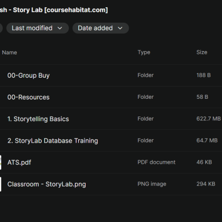Open the 00-Group Buy folder
The width and height of the screenshot is (222, 222).
pos(28,75)
